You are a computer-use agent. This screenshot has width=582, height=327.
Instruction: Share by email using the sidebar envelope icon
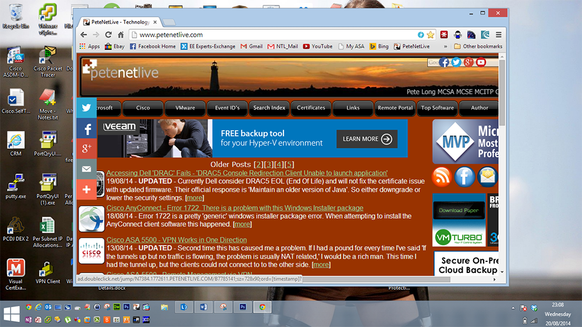(87, 169)
